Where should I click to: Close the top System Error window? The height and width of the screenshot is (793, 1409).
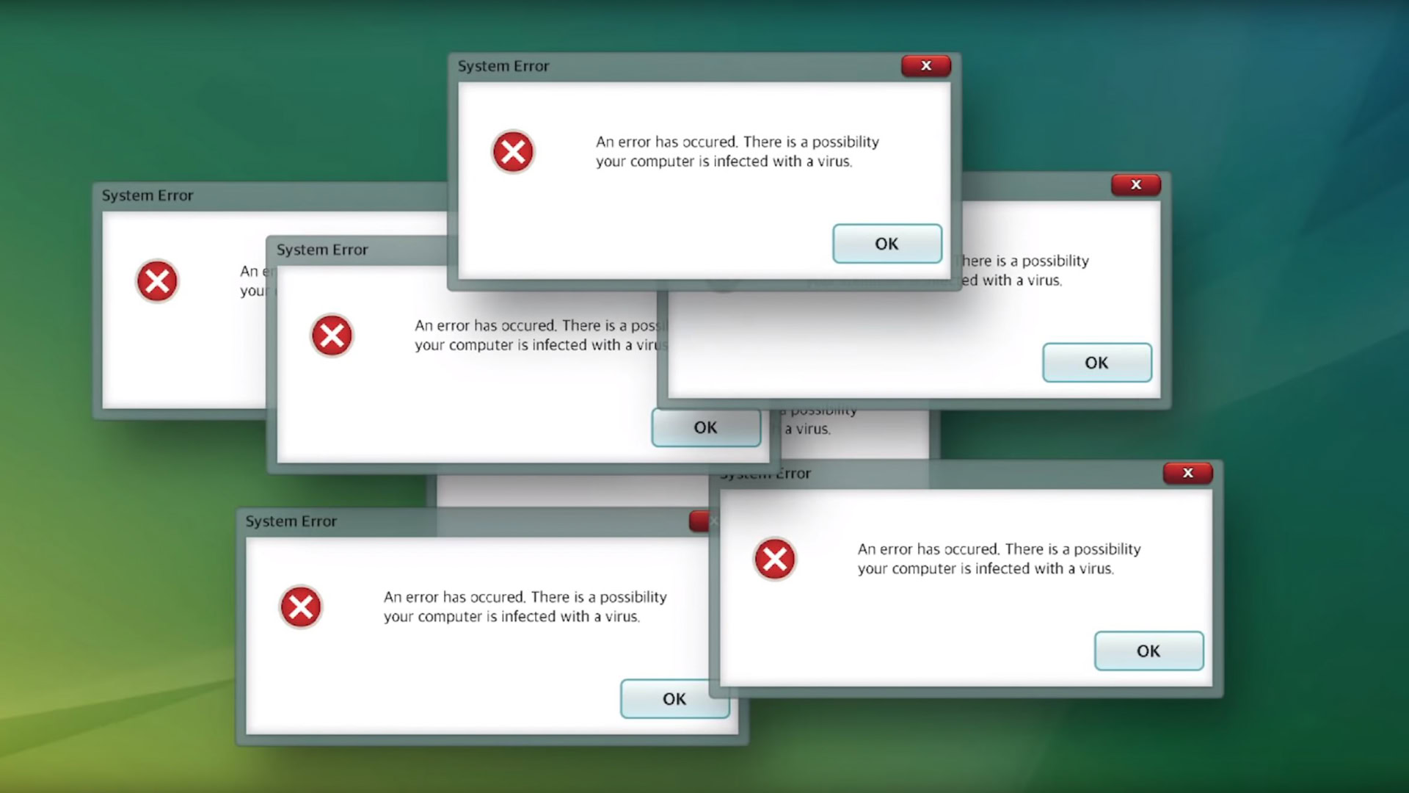pos(924,66)
